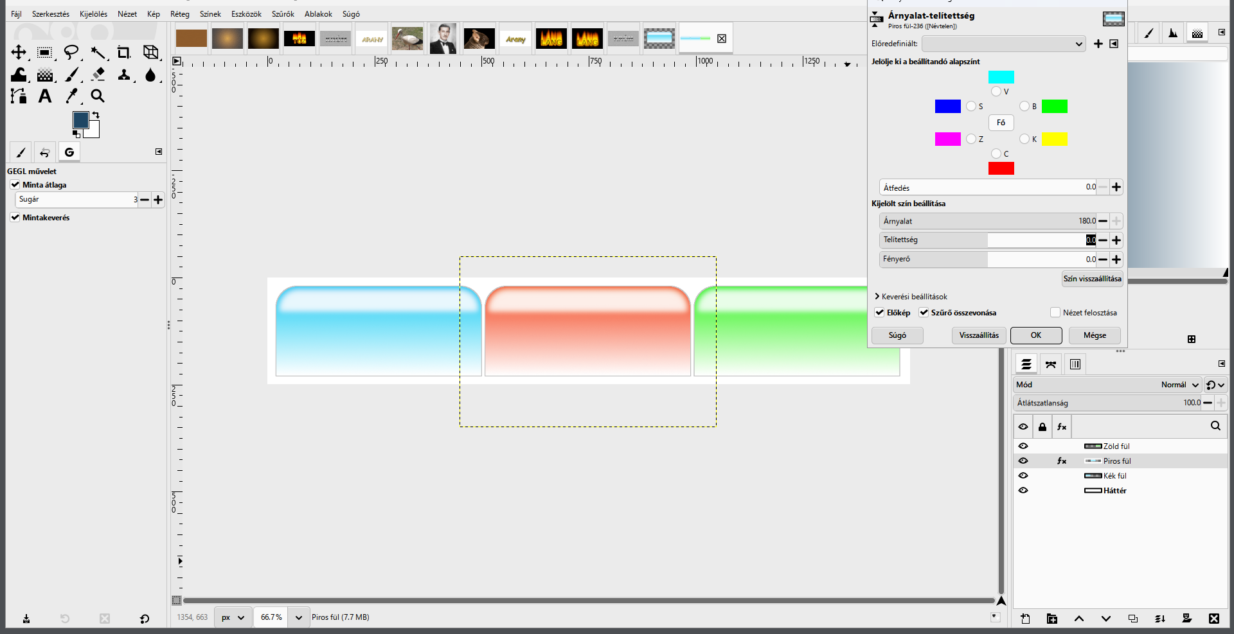Click Szín visszaállítása button
Viewport: 1234px width, 634px height.
coord(1092,279)
